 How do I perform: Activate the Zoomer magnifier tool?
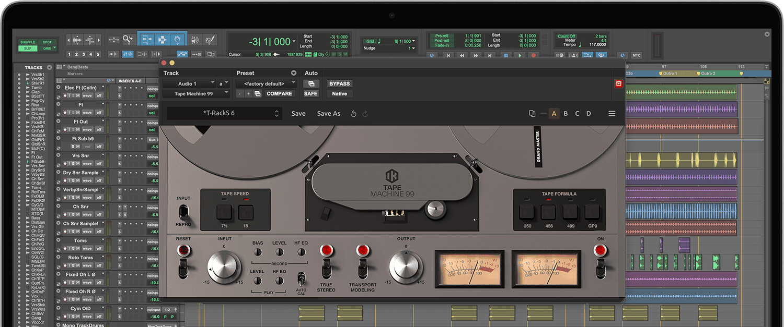click(x=128, y=40)
